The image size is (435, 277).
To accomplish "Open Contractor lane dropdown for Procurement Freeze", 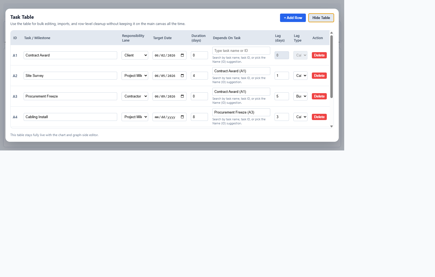I will click(x=135, y=96).
